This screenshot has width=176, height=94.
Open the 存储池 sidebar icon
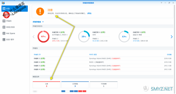[4, 21]
